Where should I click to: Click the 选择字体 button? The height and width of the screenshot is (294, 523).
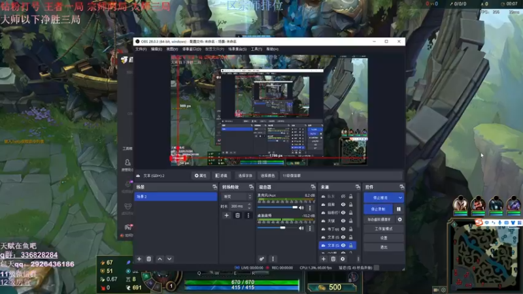(x=245, y=176)
